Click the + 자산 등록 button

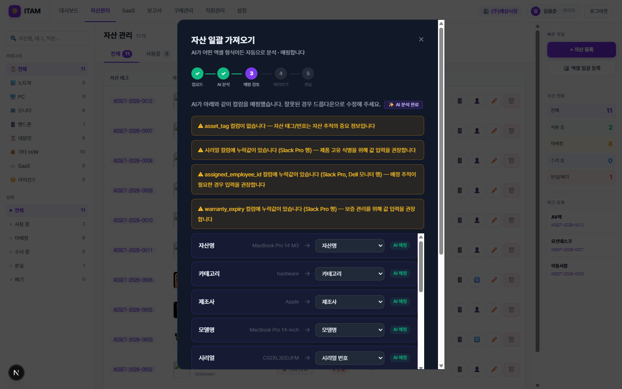click(x=581, y=50)
